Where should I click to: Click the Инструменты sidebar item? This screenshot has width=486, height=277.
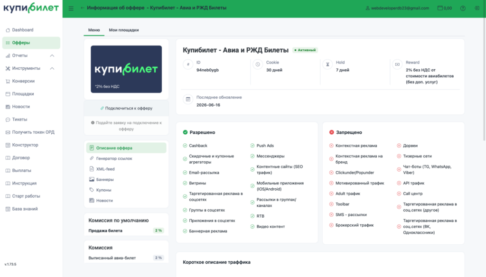tap(26, 68)
